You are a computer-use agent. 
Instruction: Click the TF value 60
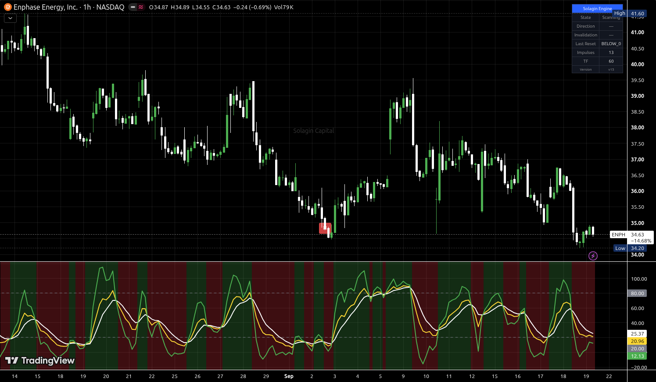[x=611, y=61]
